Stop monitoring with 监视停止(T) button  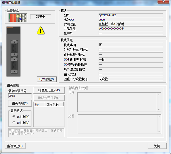tap(15, 146)
